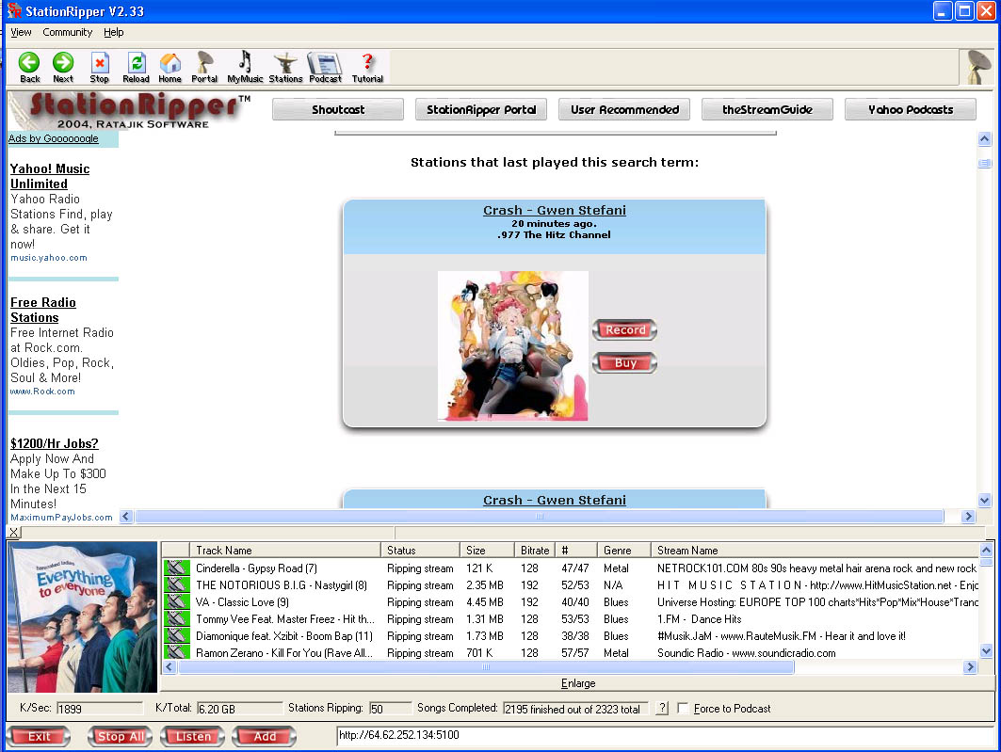This screenshot has width=1001, height=752.
Task: Click the Listen button
Action: click(193, 737)
